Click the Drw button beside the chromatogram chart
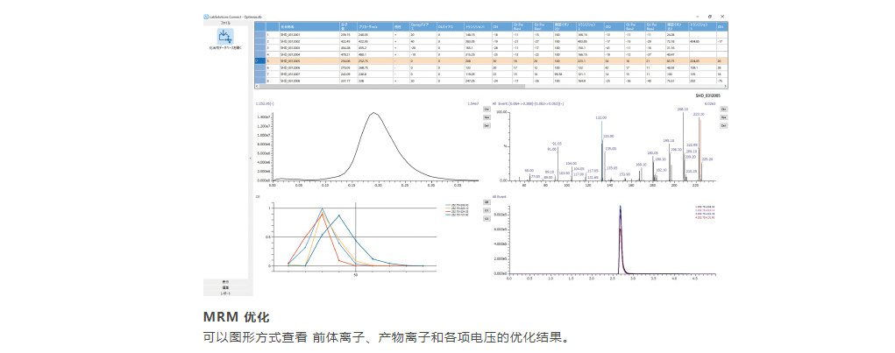Image resolution: width=895 pixels, height=353 pixels. click(x=487, y=109)
